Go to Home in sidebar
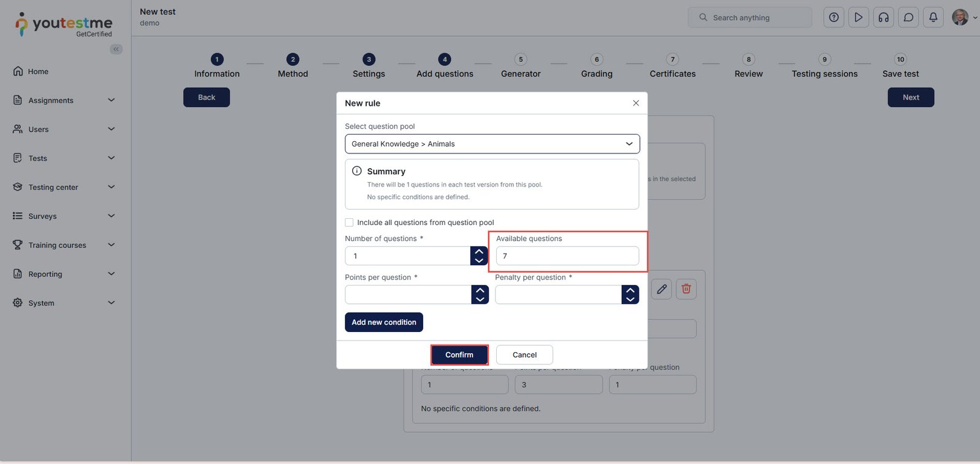Image resolution: width=980 pixels, height=464 pixels. pos(38,72)
